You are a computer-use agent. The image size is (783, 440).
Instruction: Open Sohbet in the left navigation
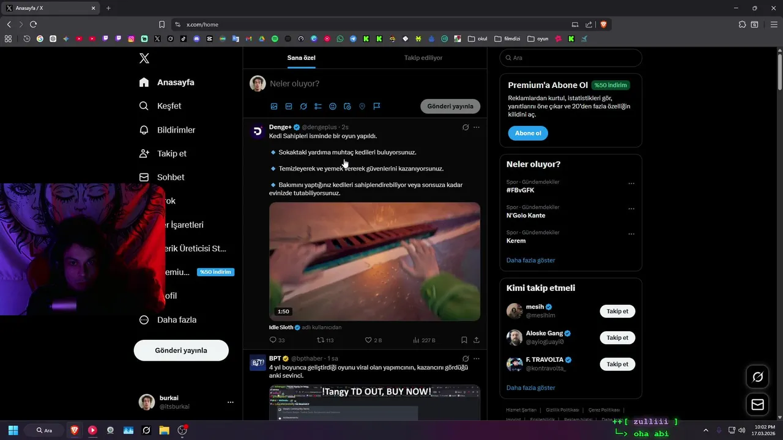point(161,177)
